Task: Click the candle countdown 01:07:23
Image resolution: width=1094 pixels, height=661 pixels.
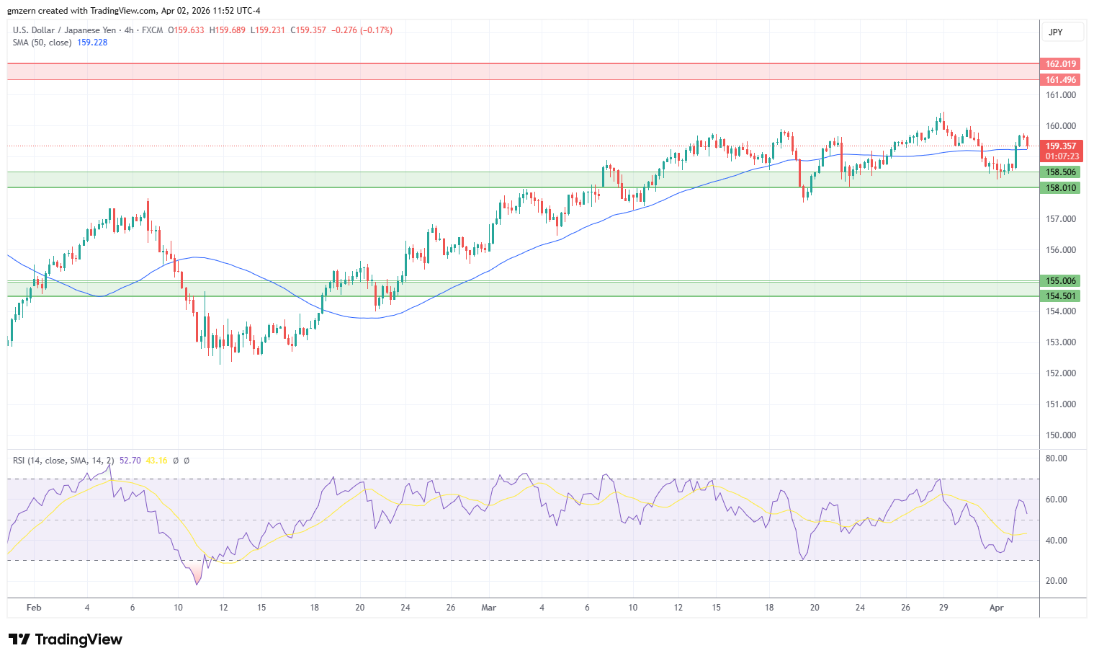Action: click(1062, 156)
